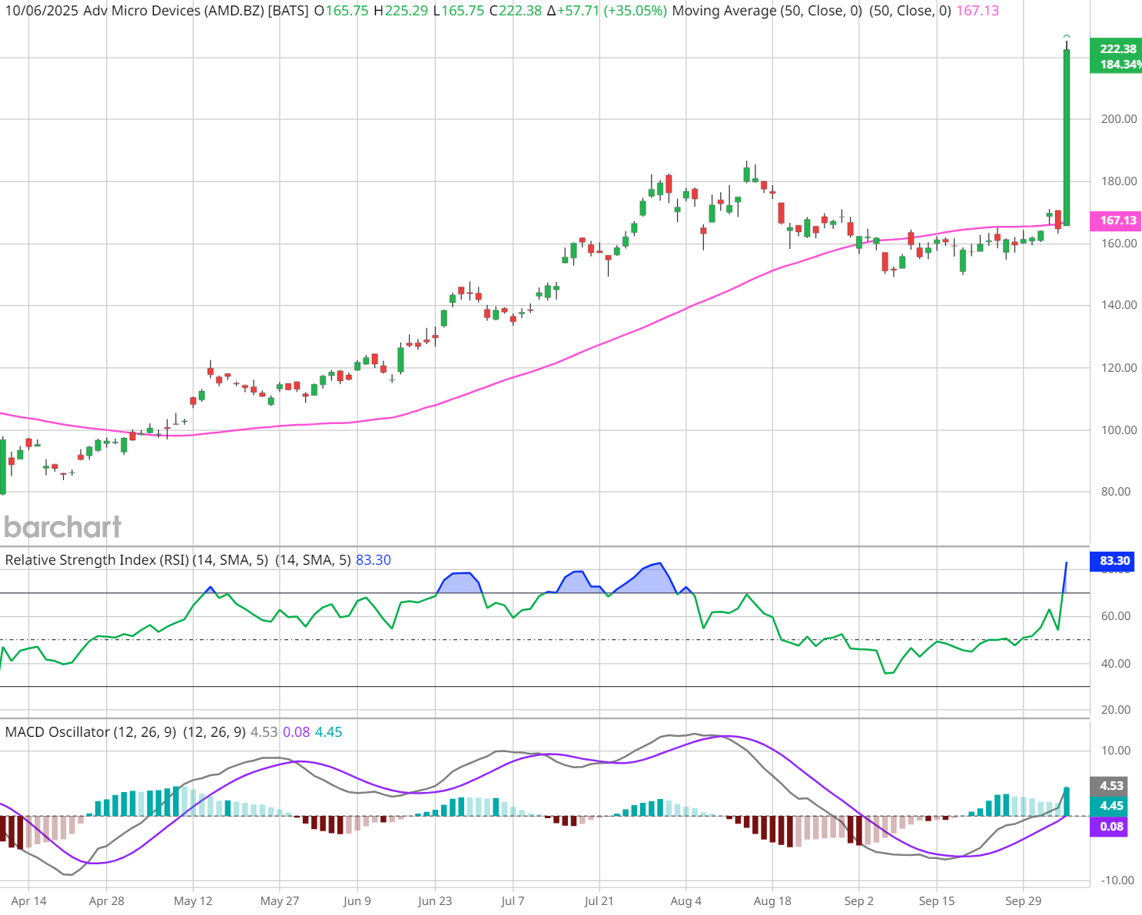Click the teal 4.45 MACD axis badge
1142x915 pixels.
click(x=1109, y=806)
